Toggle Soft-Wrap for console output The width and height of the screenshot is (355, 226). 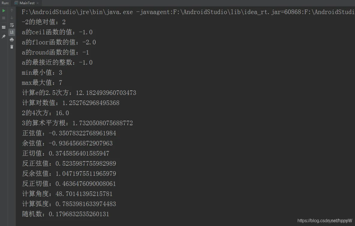(12, 25)
